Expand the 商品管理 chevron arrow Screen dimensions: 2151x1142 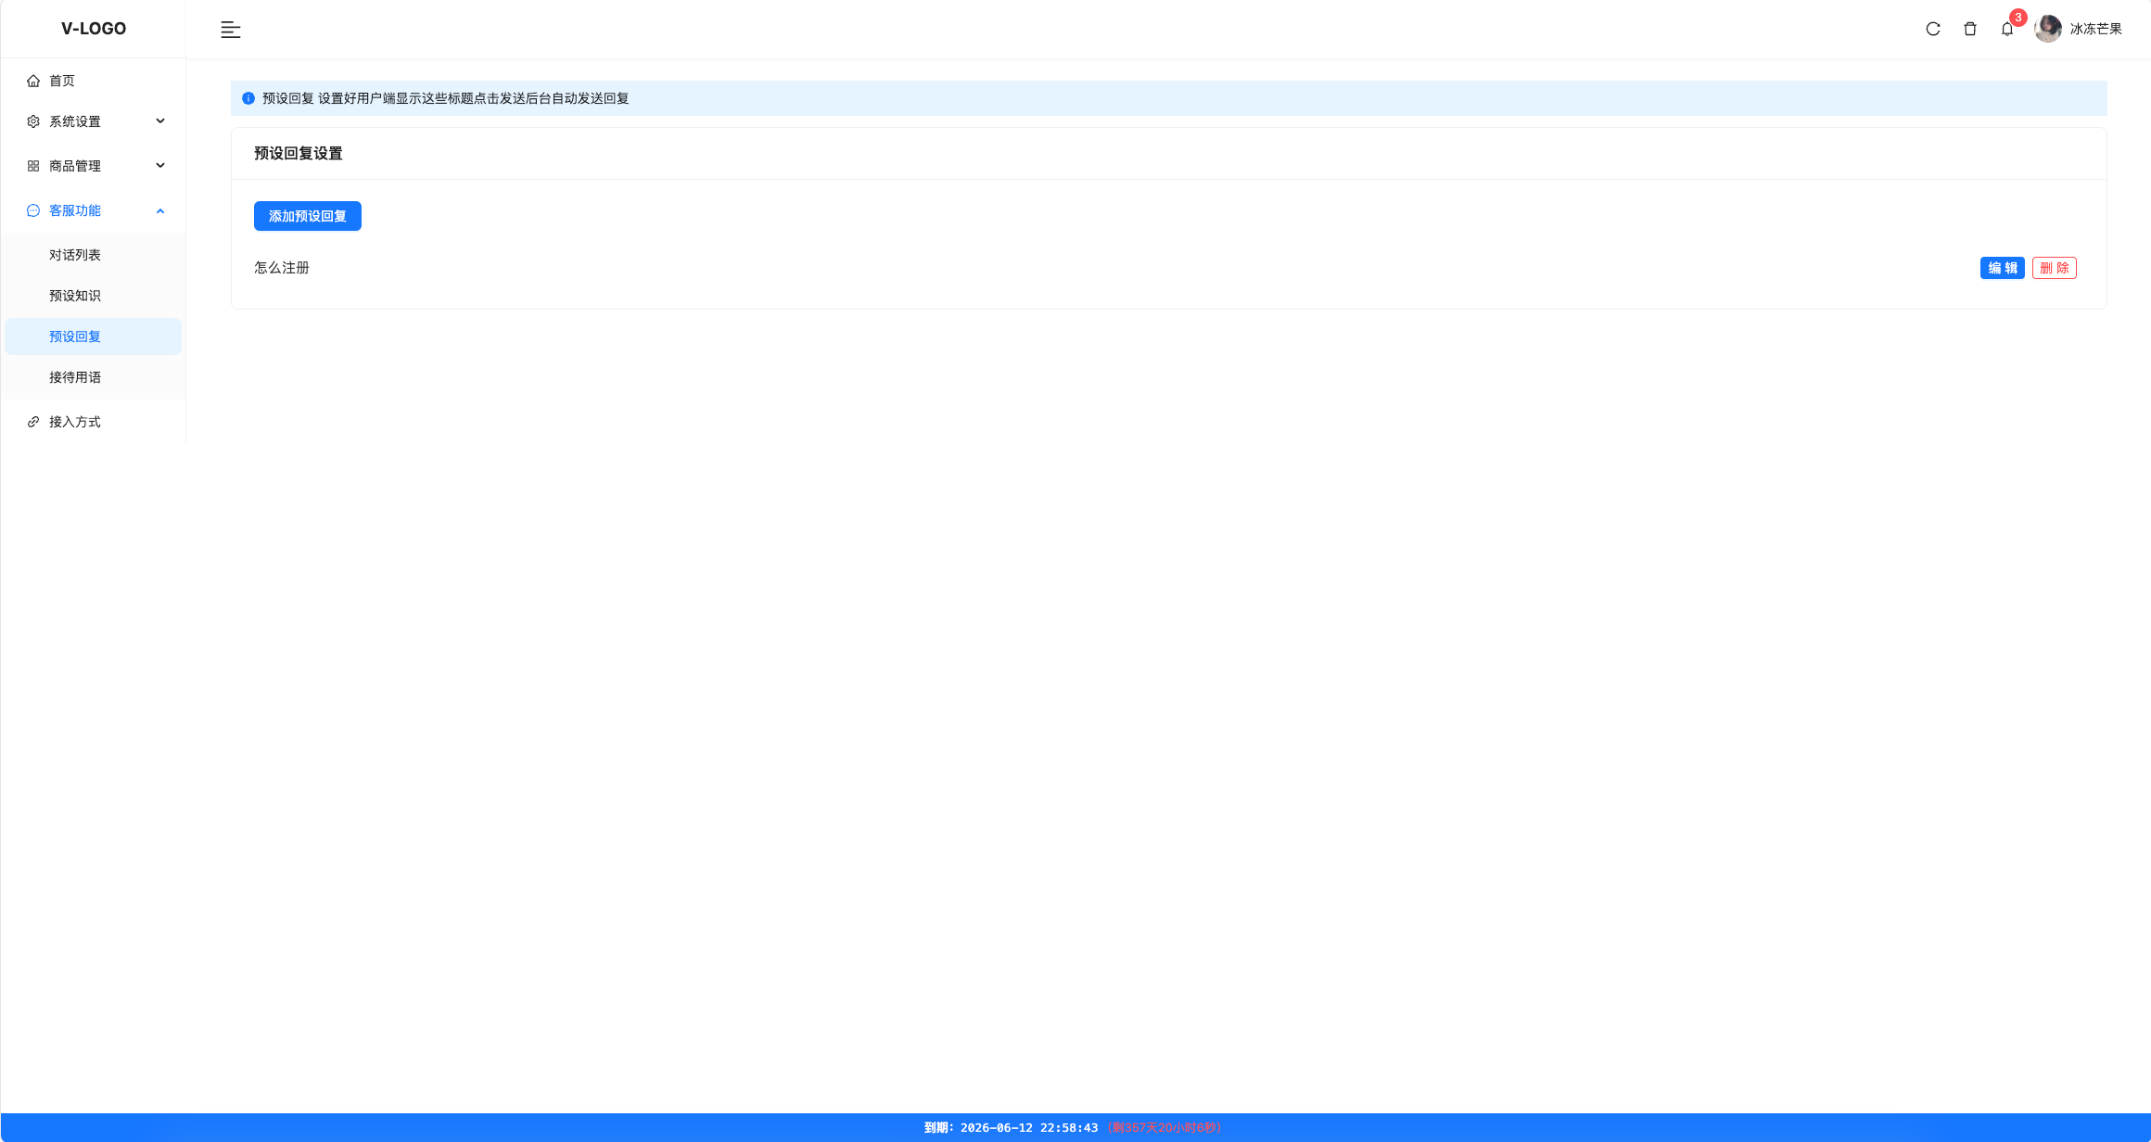coord(160,166)
